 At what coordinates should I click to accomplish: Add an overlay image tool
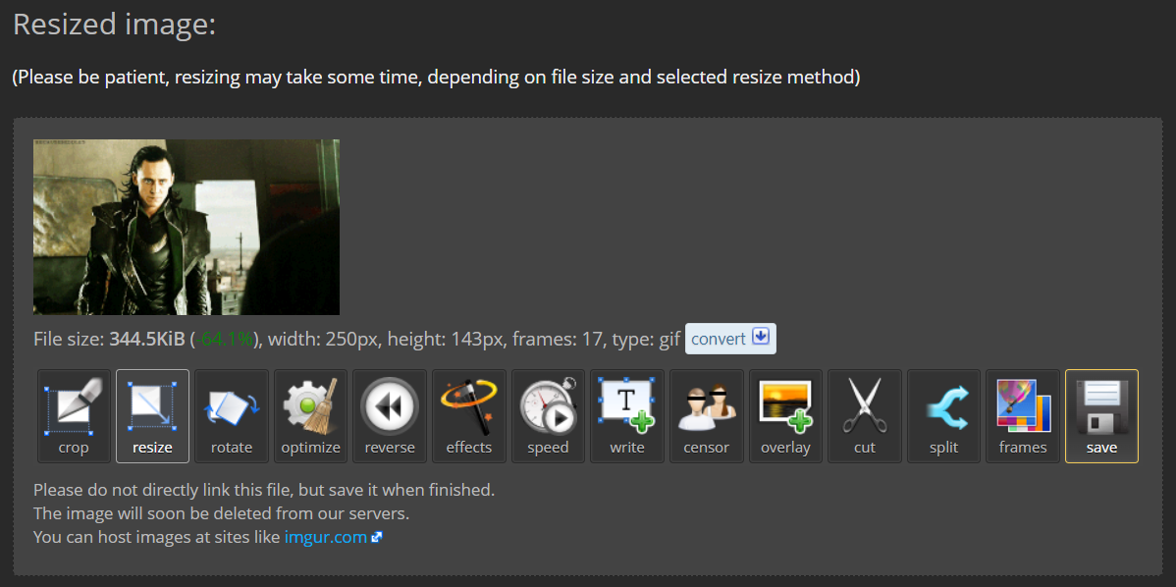coord(786,416)
